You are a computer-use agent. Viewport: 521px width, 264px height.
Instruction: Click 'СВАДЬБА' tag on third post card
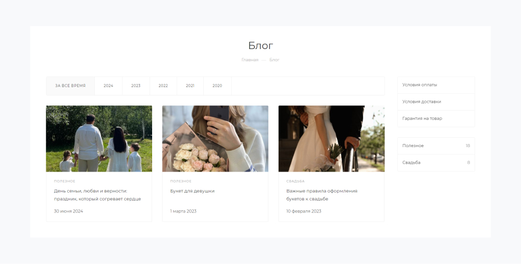coord(295,181)
